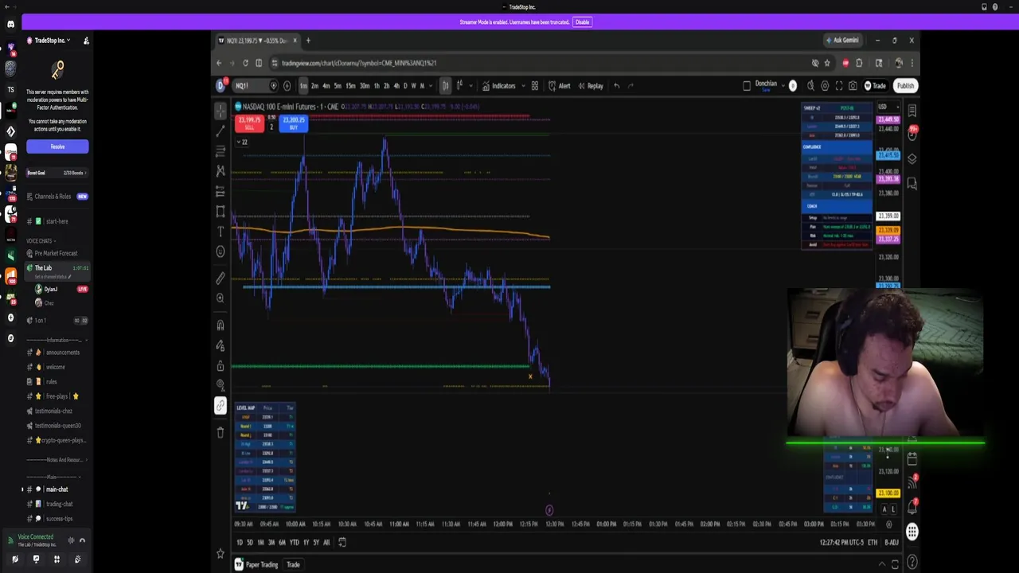Viewport: 1019px width, 573px height.
Task: Toggle lock all drawing tools
Action: pos(221,366)
